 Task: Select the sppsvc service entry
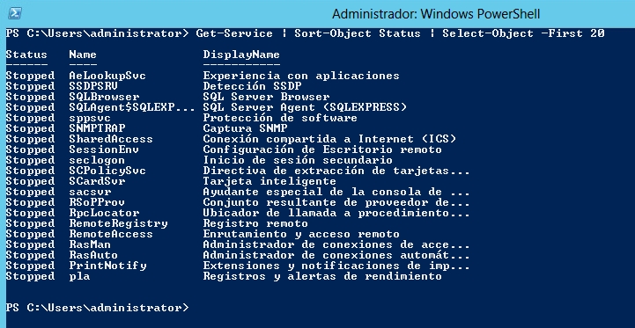[181, 118]
